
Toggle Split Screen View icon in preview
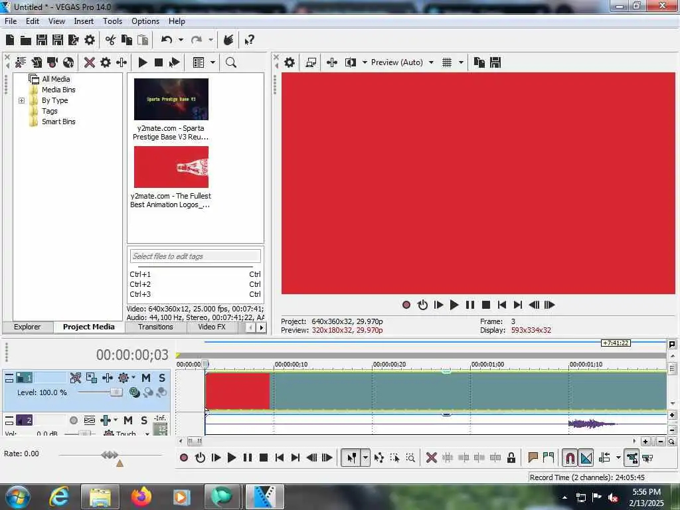(350, 62)
